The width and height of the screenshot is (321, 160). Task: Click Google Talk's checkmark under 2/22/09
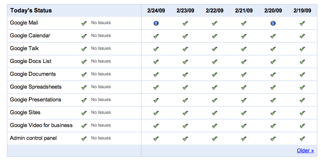coord(215,49)
